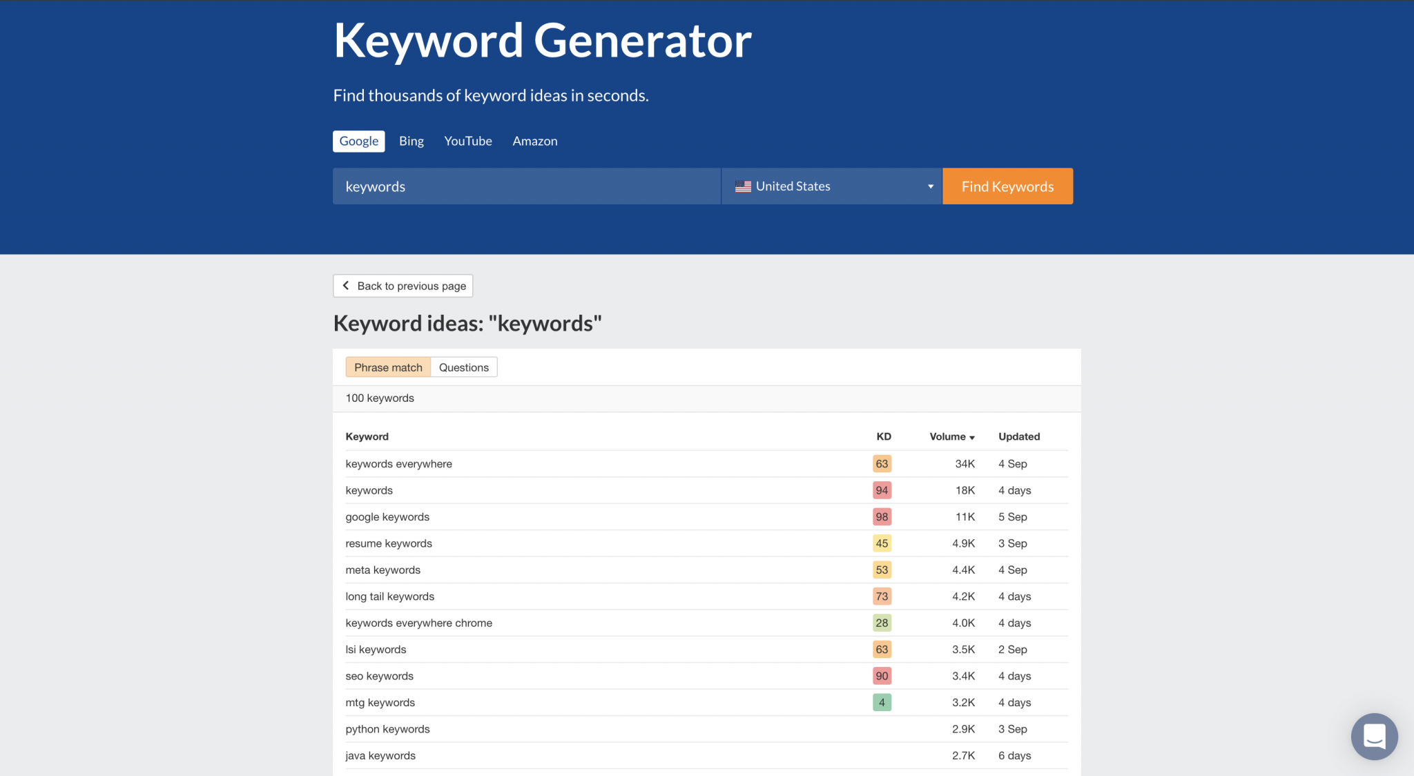
Task: Click the 4.0K volume value
Action: (963, 623)
